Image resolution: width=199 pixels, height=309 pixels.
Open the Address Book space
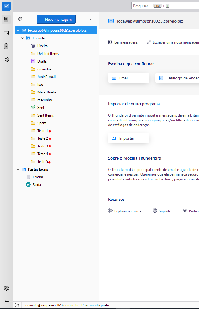tap(6, 20)
